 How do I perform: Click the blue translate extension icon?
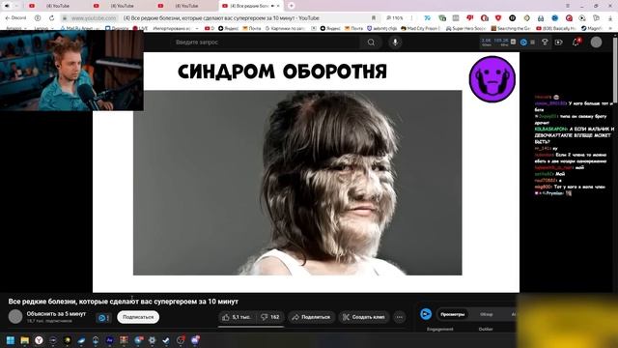427,17
